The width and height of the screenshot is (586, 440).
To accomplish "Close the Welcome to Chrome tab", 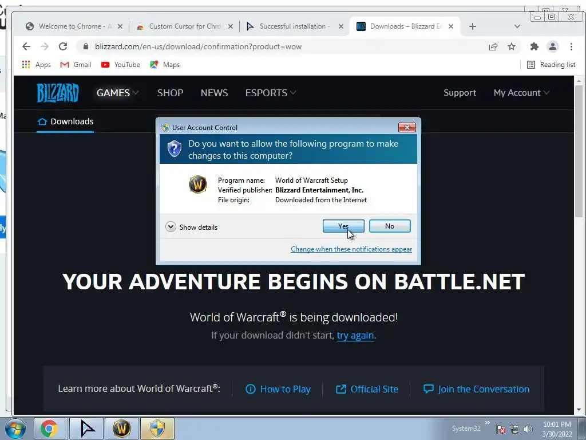I will [120, 26].
